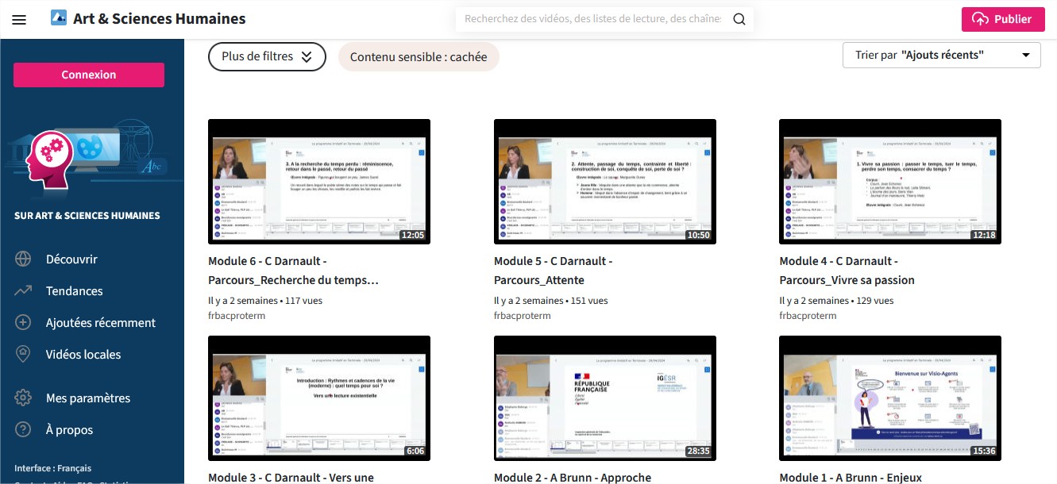Open the Trier par sort dropdown
This screenshot has width=1057, height=484.
(941, 55)
